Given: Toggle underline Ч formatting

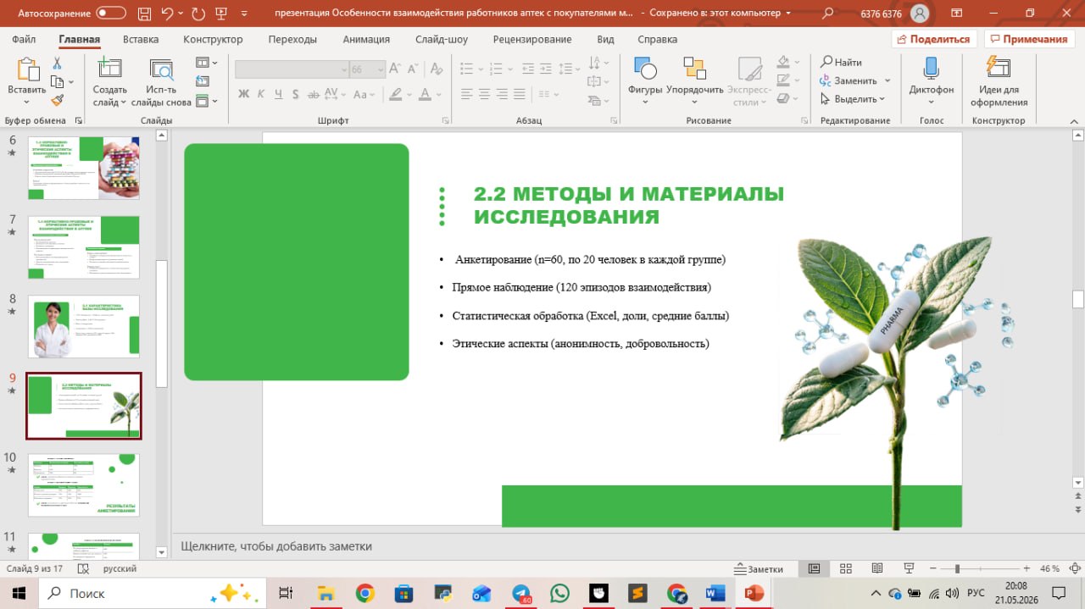Looking at the screenshot, I should click(x=280, y=94).
